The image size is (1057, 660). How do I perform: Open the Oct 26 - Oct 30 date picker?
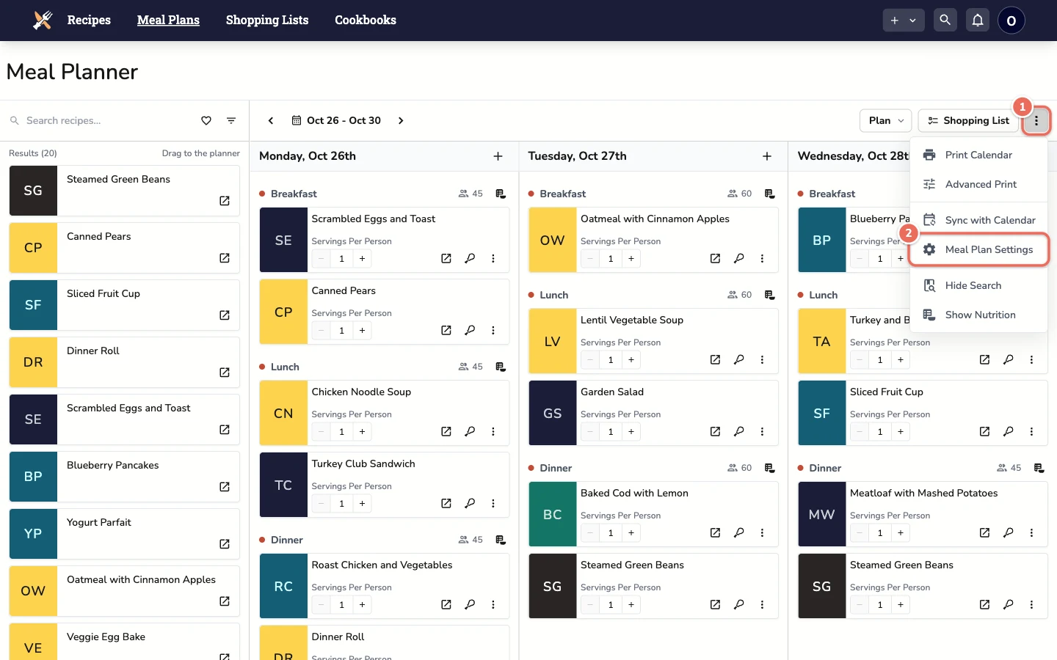pos(336,120)
